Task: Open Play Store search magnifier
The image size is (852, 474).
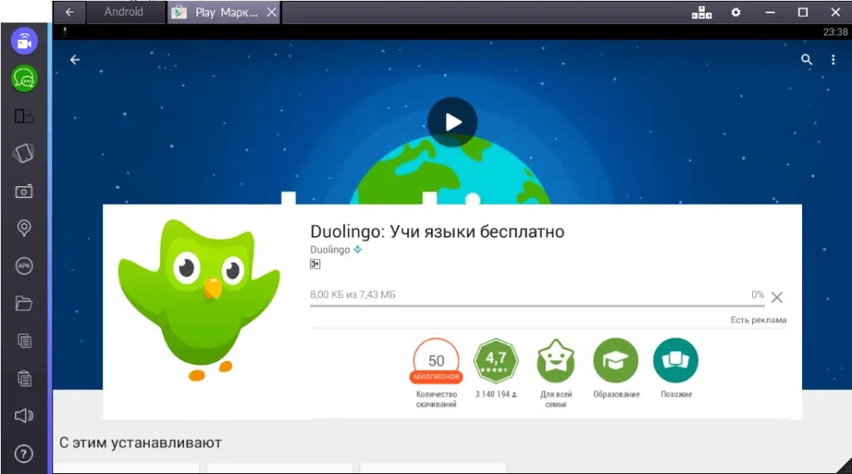Action: click(x=807, y=60)
